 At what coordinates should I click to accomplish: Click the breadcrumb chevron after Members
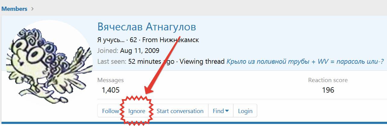coord(33,9)
